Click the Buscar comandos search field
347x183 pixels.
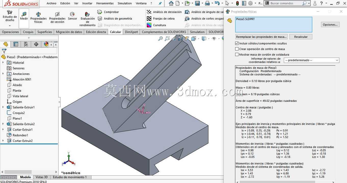285,3
